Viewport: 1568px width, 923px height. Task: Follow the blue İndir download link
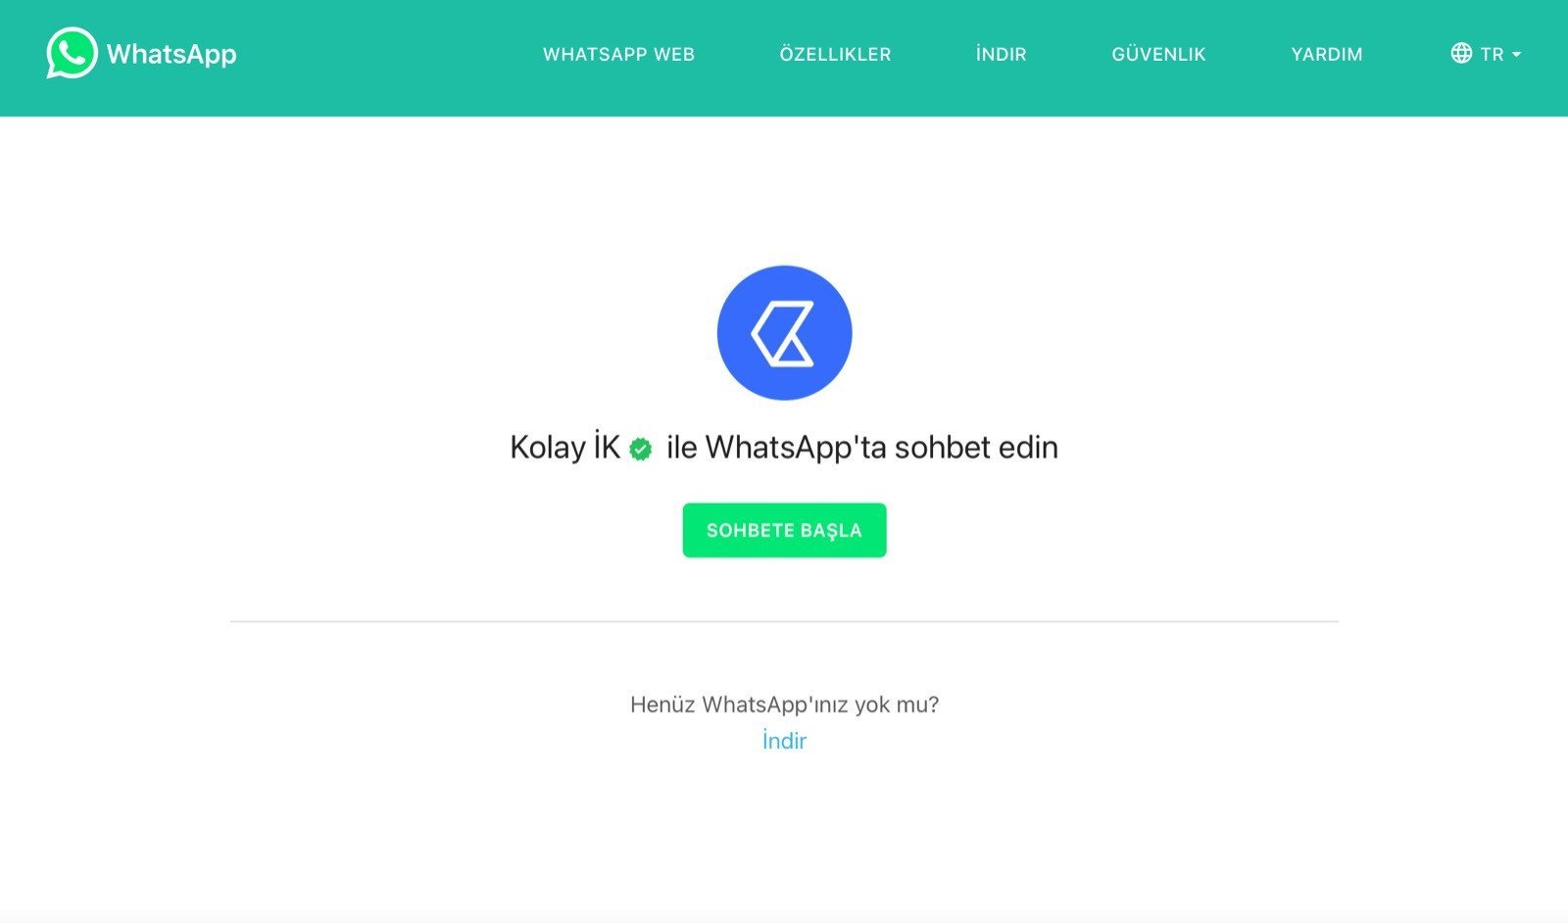[784, 741]
